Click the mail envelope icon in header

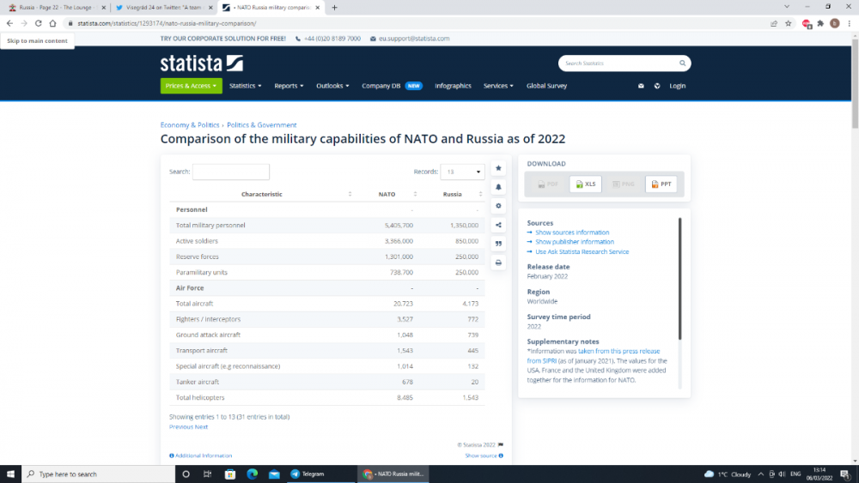(641, 86)
